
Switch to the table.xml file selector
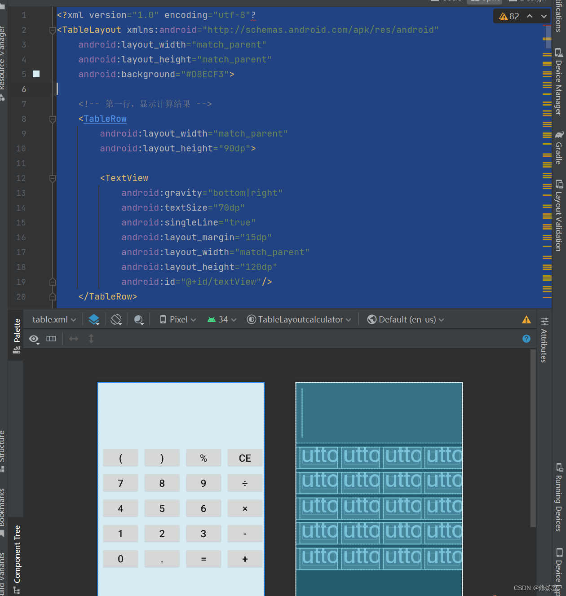point(53,319)
